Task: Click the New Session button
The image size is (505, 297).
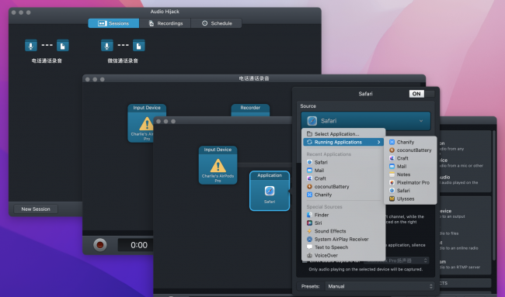Action: 36,209
